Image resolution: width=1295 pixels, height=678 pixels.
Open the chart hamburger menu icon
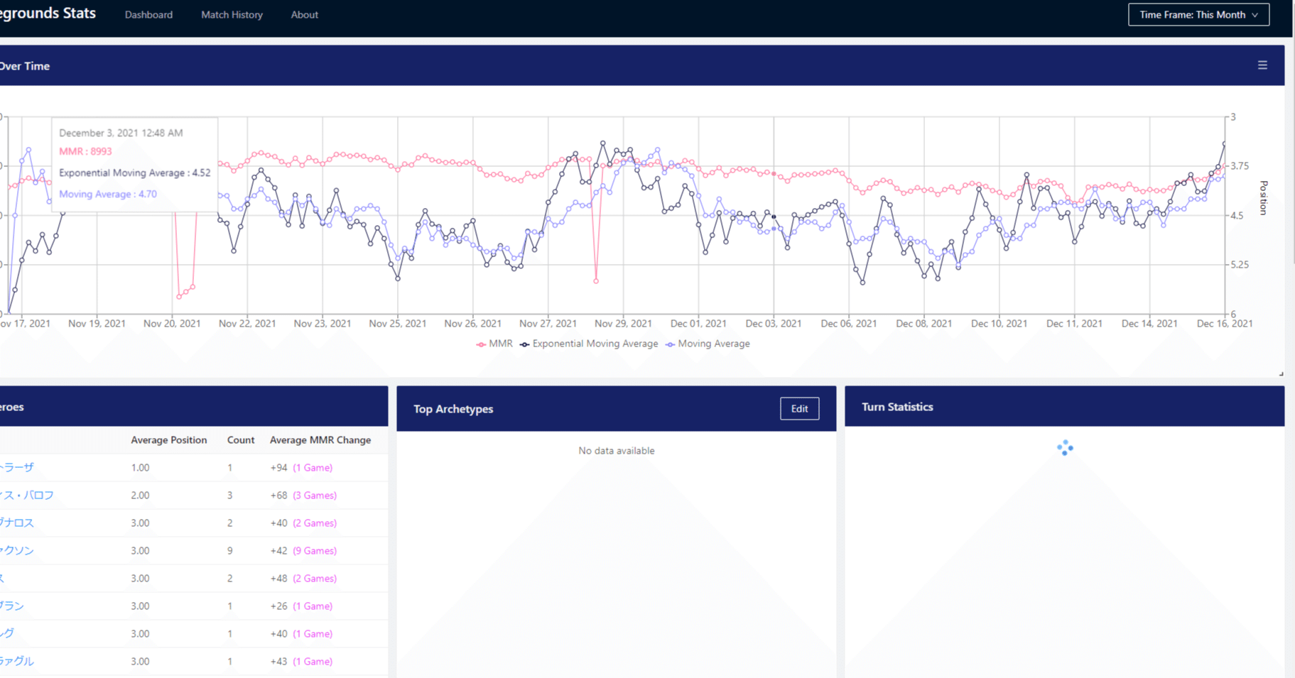point(1262,65)
